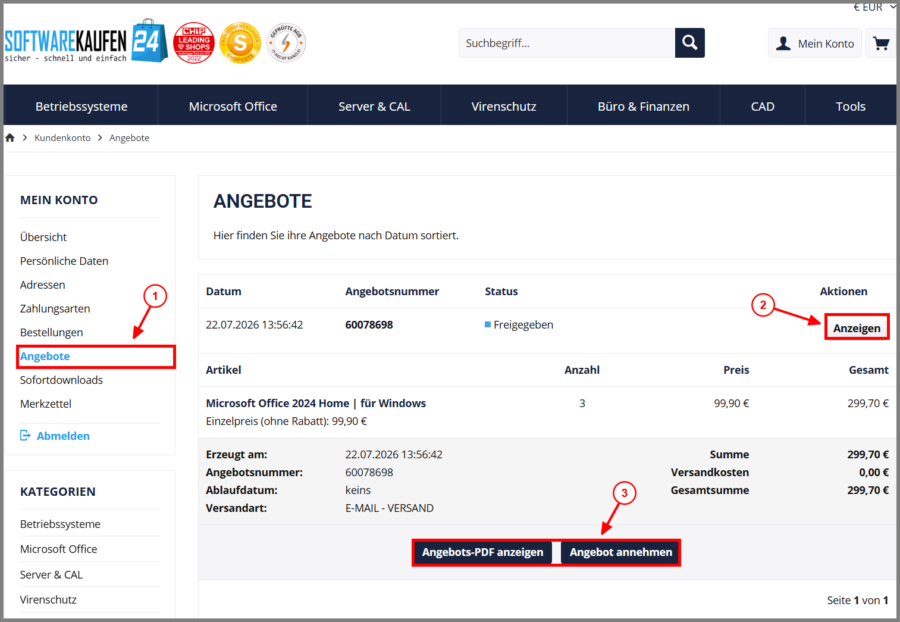Click the Seite 1 von 1 pagination text

(857, 600)
